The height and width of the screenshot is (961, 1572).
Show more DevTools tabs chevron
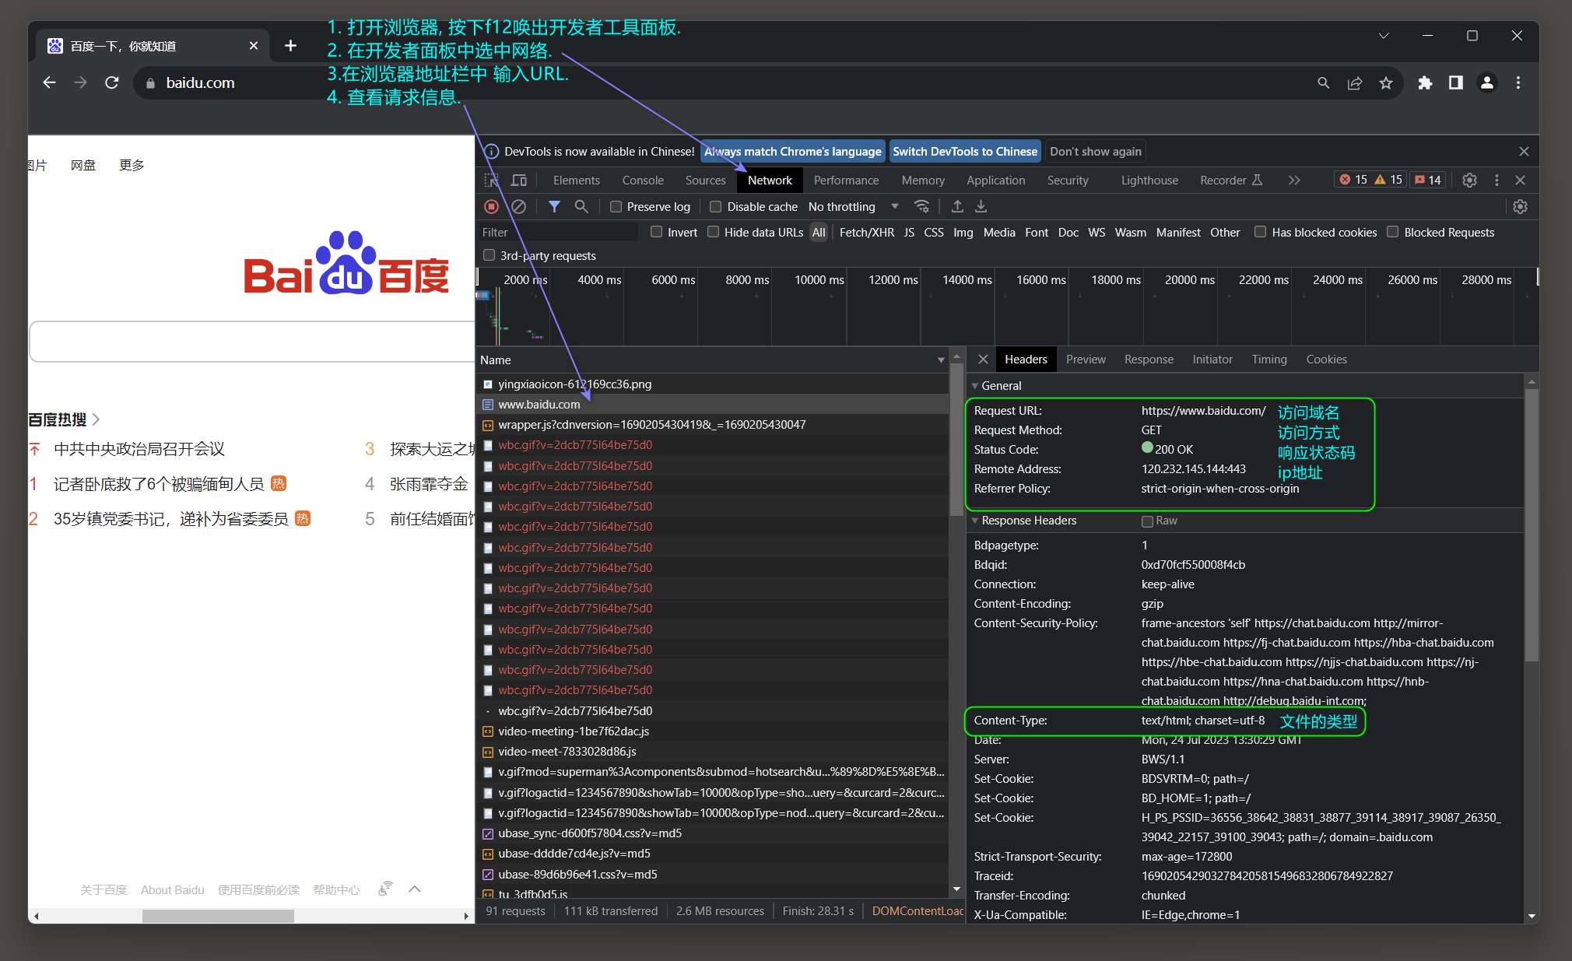coord(1294,181)
